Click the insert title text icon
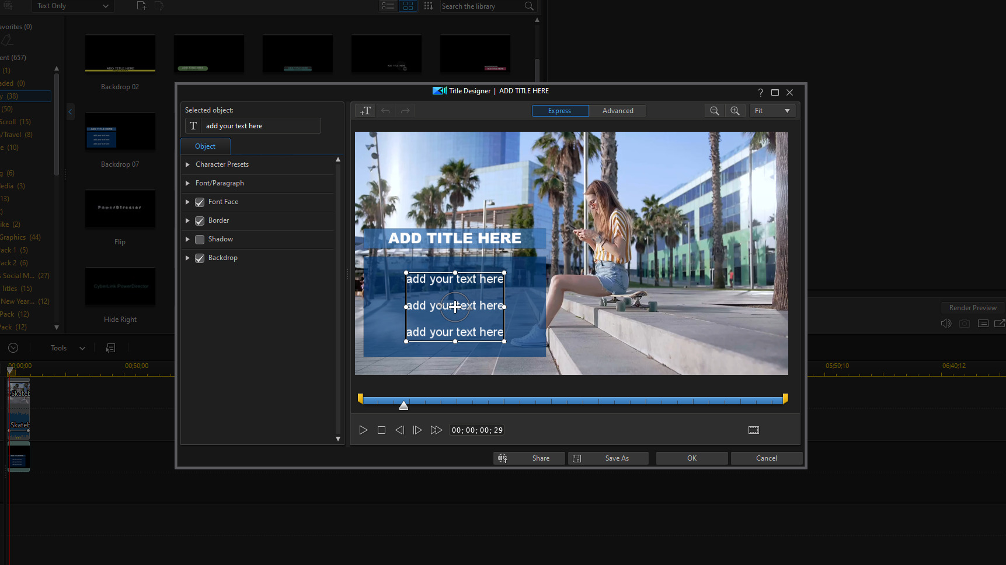Viewport: 1006px width, 565px height. point(365,111)
